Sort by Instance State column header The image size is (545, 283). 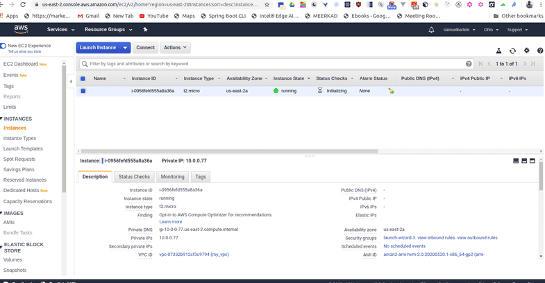289,78
